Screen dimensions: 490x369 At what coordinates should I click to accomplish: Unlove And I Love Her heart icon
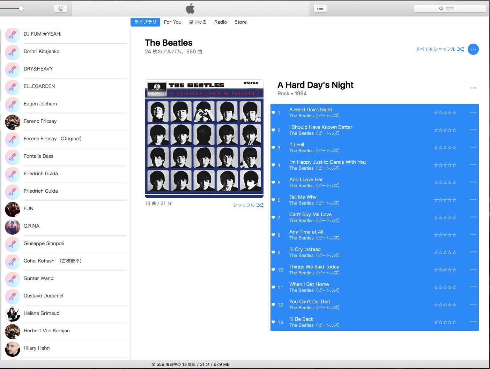tap(273, 182)
